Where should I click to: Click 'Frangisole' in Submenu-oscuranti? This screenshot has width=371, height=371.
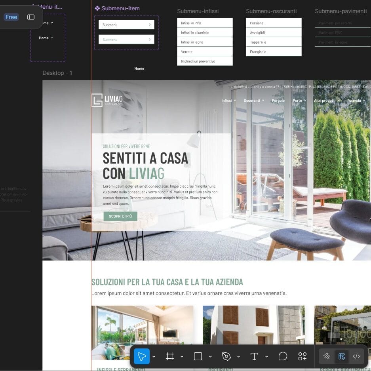(x=274, y=51)
